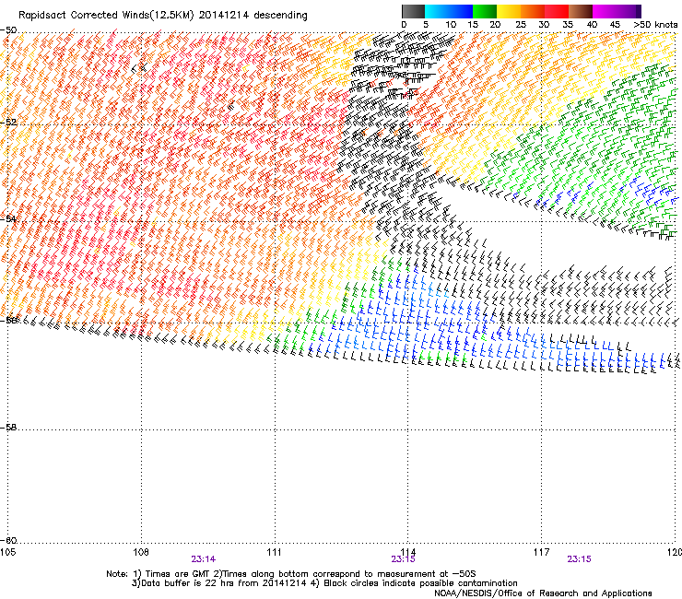Click the purple '23:14' time label
682x599 pixels.
pos(203,559)
